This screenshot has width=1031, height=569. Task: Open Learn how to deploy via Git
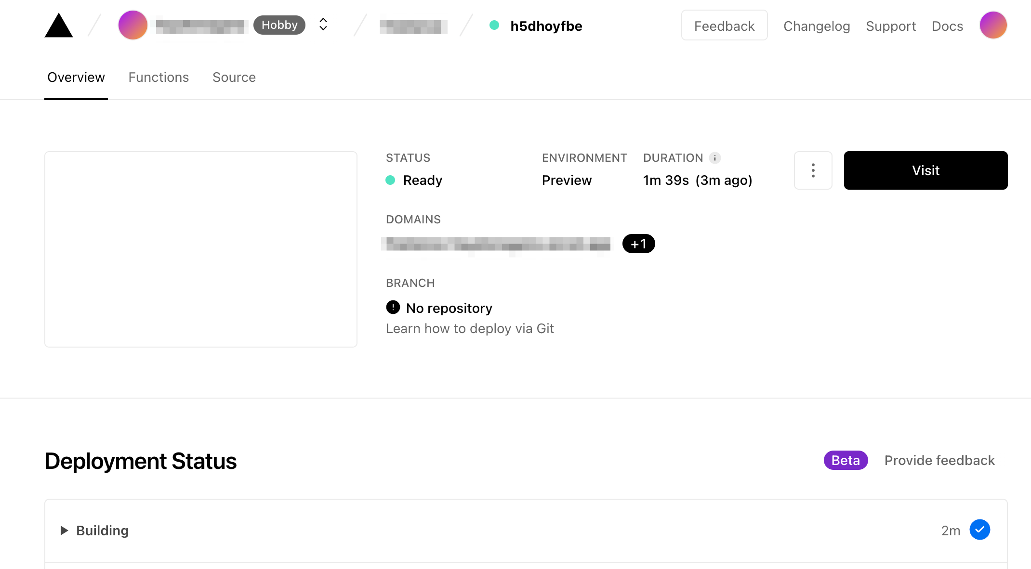(x=470, y=328)
